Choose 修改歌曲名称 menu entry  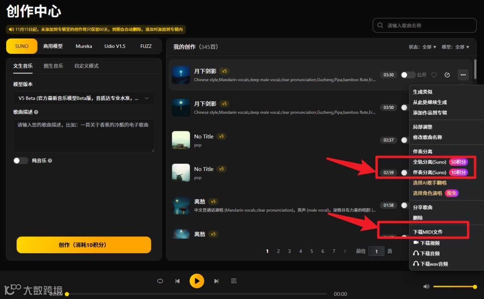click(428, 137)
